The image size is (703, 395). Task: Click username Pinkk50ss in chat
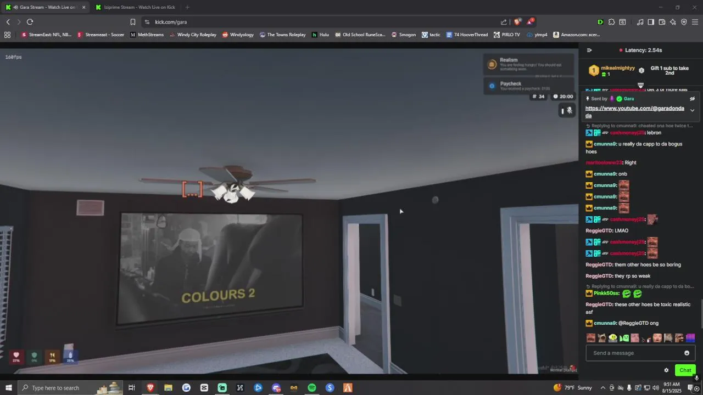click(606, 294)
